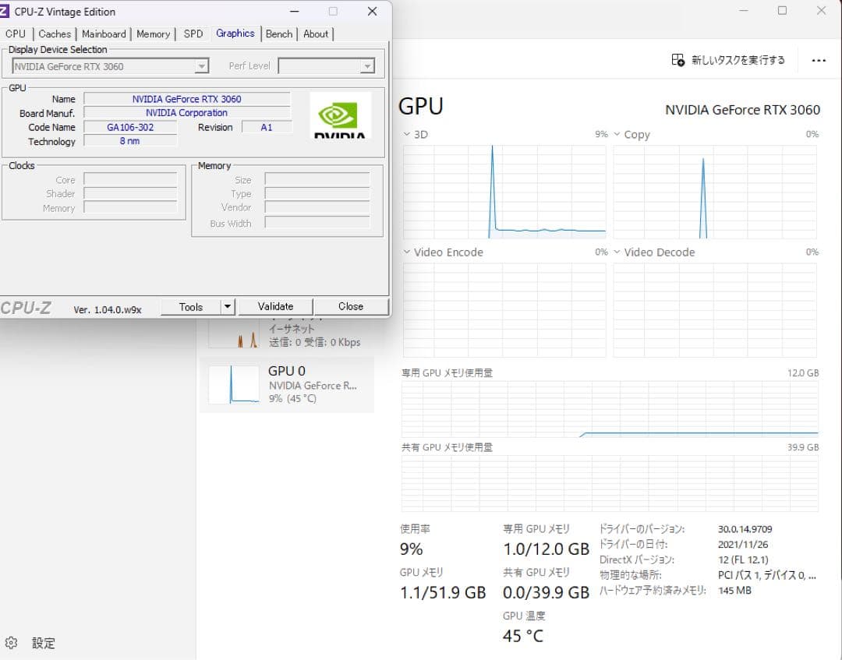Click the GPU Name field
Viewport: 842px width, 660px height.
[x=186, y=99]
